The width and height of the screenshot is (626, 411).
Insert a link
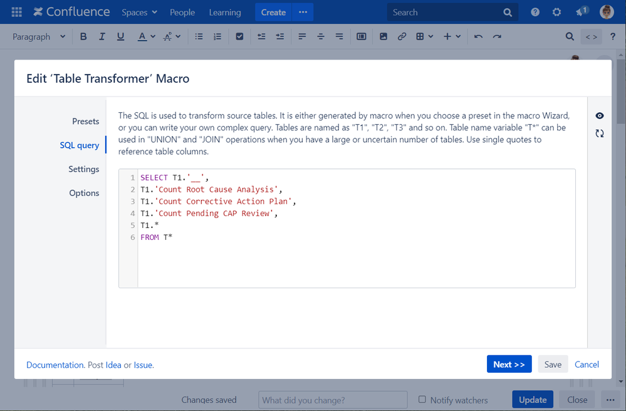coord(402,37)
